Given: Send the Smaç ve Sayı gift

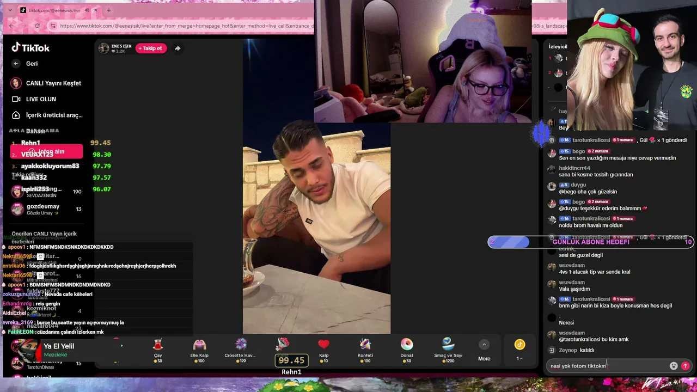Looking at the screenshot, I should [x=448, y=350].
